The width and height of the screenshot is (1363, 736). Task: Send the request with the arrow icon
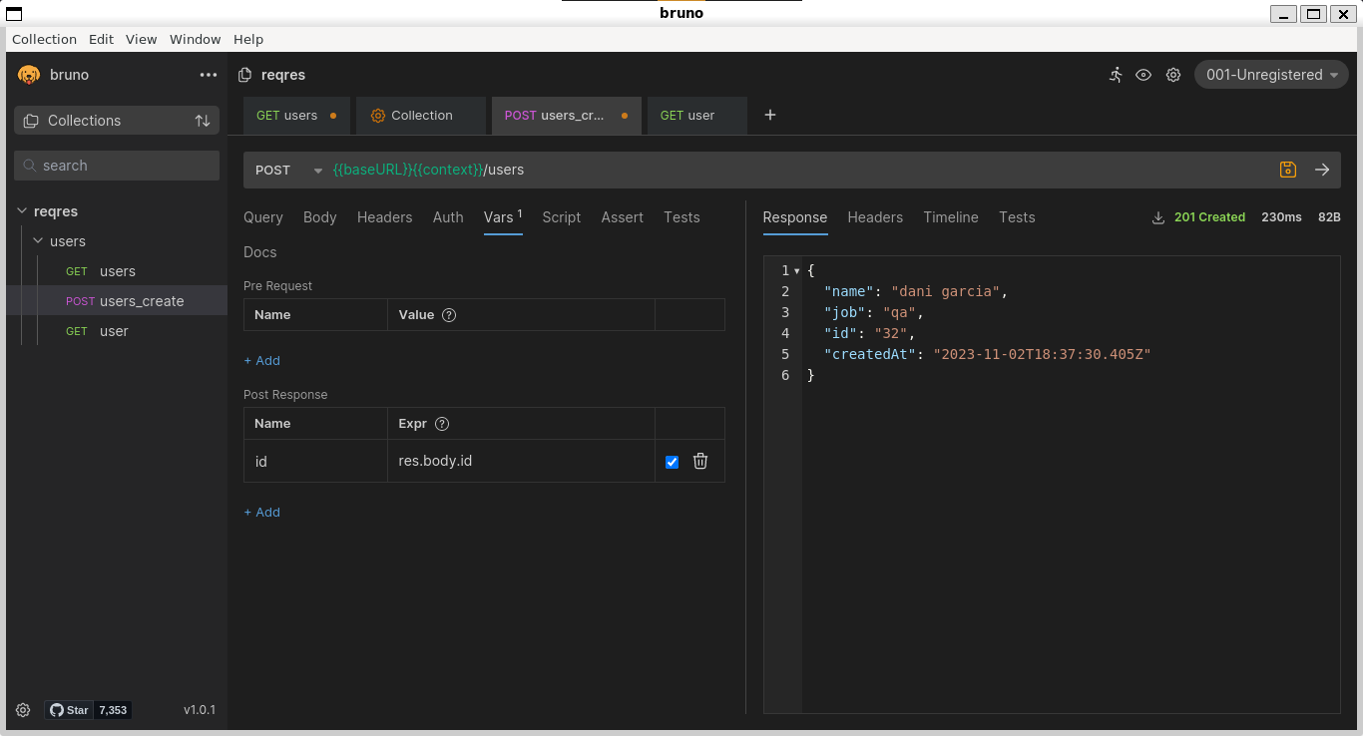(1322, 170)
